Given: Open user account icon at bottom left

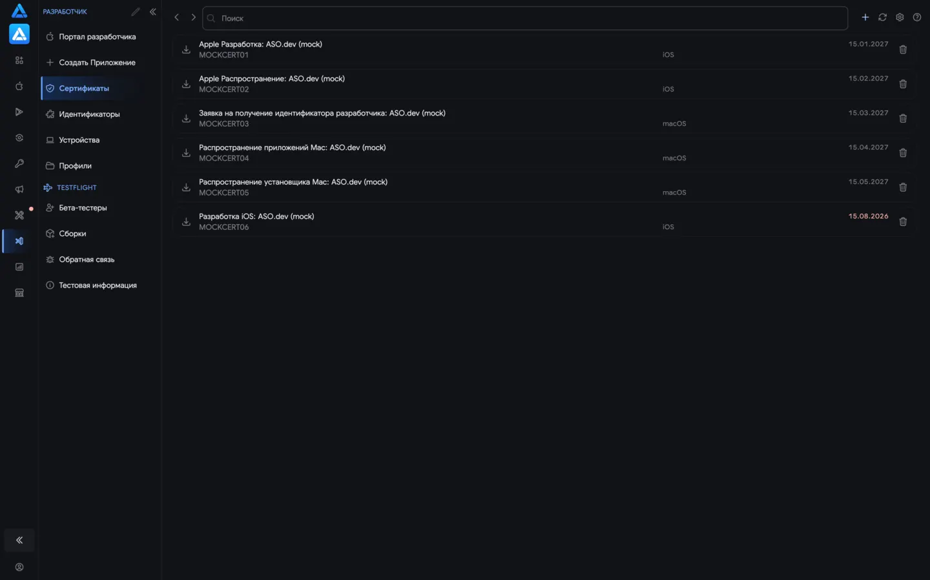Looking at the screenshot, I should click(19, 567).
